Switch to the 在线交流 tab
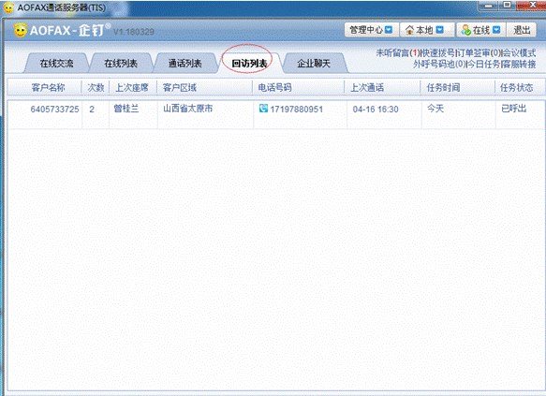 [56, 64]
